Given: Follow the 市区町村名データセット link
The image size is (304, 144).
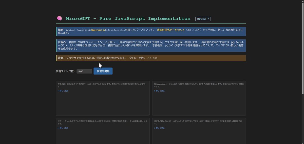Looking at the screenshot, I should click(x=171, y=30).
